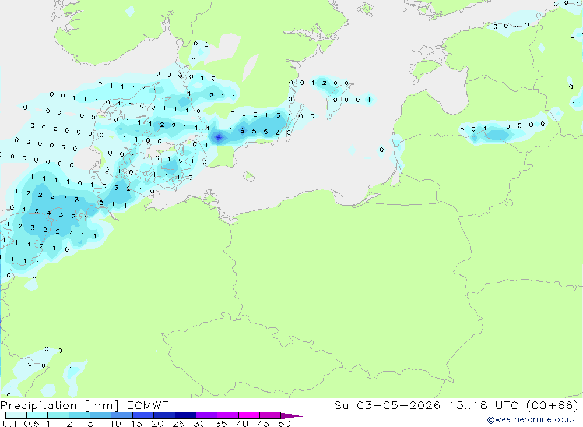Click the forecast offset "(00+66)"
The image size is (583, 427).
coord(553,405)
